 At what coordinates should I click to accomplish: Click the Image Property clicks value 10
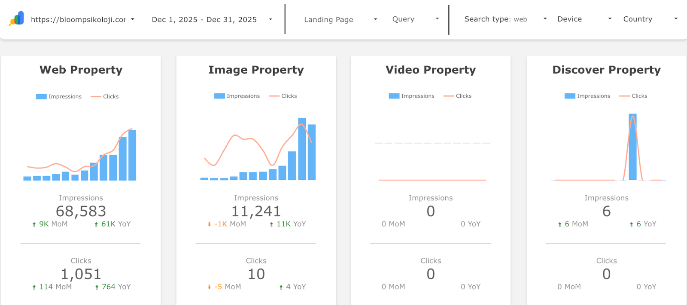pos(256,274)
